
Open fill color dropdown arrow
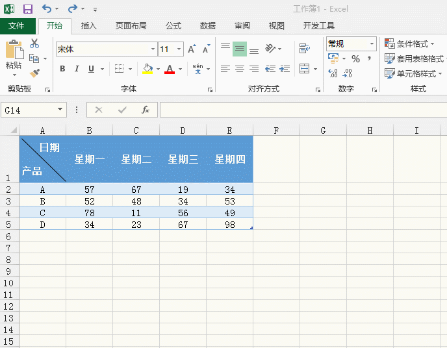pos(159,69)
